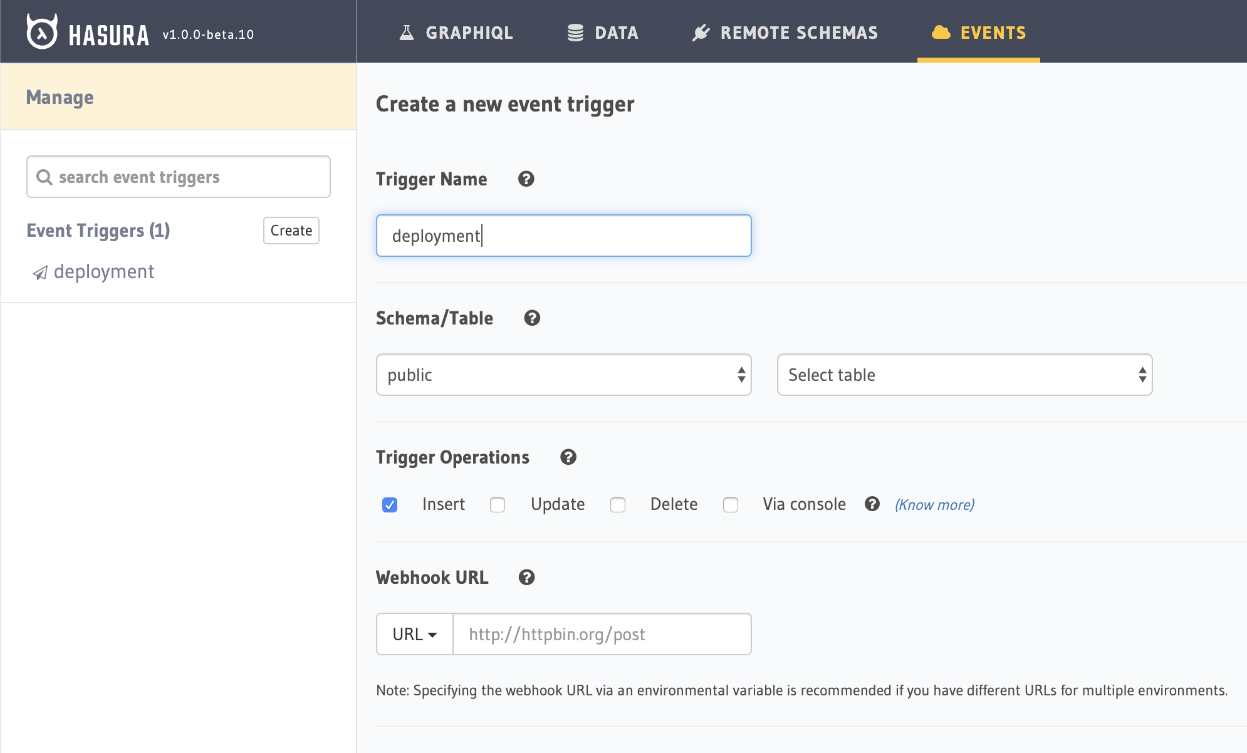Click Trigger Name help question icon
1247x753 pixels.
(526, 179)
